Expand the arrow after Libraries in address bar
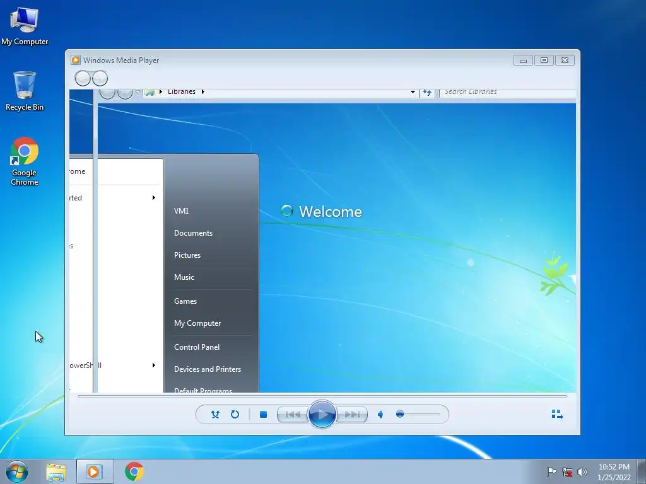 (x=203, y=92)
